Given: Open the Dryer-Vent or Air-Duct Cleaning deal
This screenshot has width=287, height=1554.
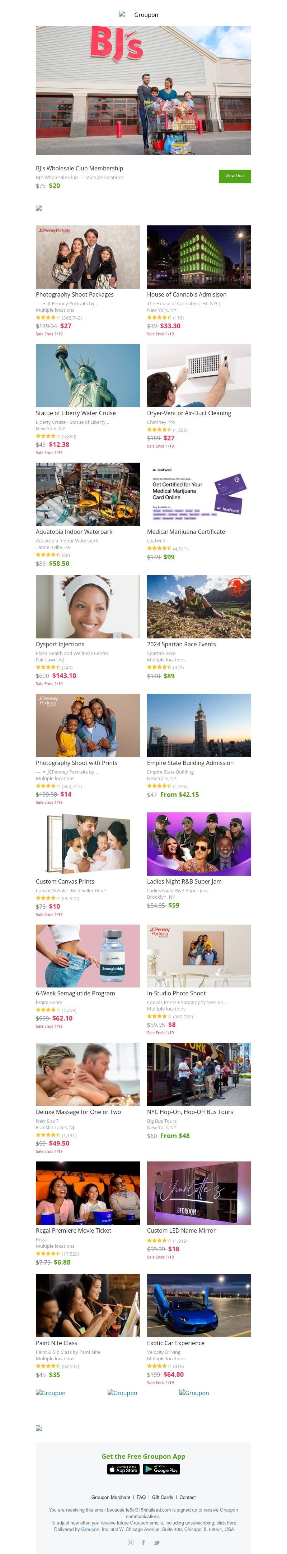Looking at the screenshot, I should click(x=189, y=413).
